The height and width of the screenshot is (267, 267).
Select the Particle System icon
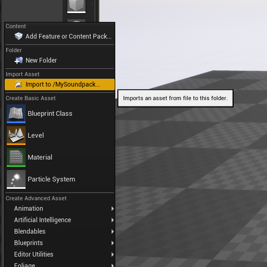[16, 179]
